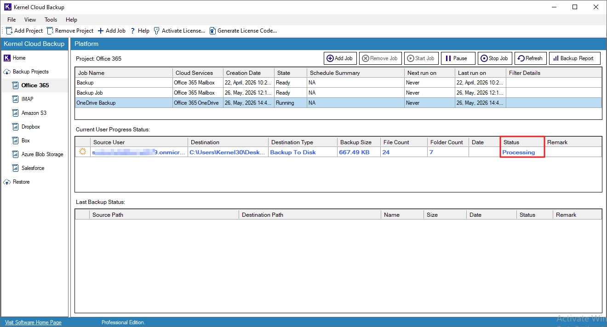Follow the Visit Software Home Page link
This screenshot has height=327, width=607.
[x=33, y=322]
